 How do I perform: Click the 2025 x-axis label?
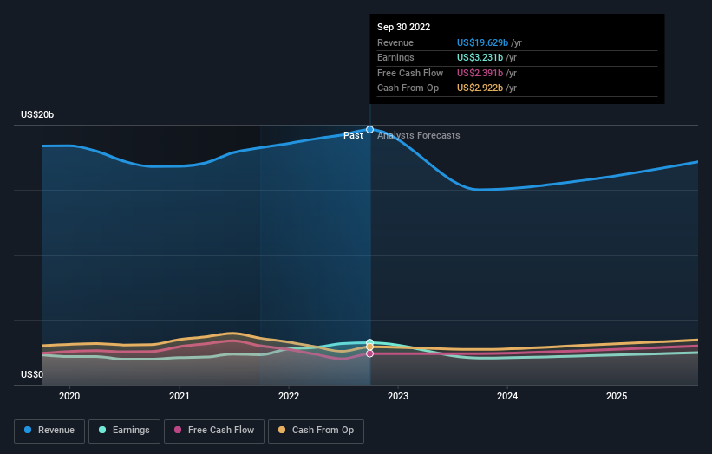(617, 397)
